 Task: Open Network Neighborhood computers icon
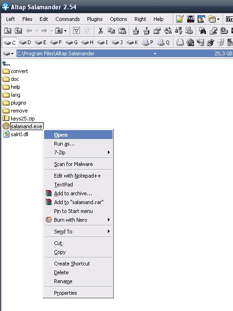(200, 42)
